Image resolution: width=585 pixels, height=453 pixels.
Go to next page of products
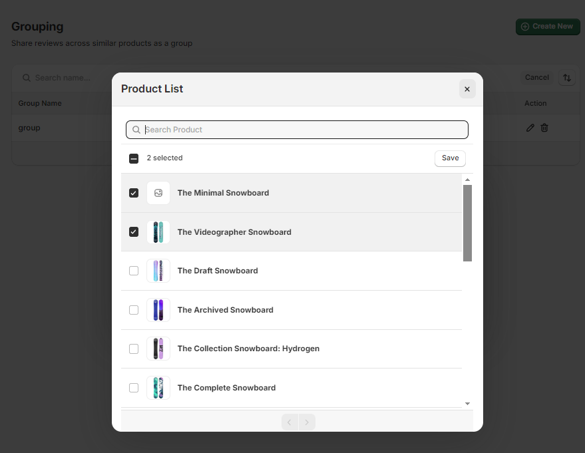coord(307,422)
